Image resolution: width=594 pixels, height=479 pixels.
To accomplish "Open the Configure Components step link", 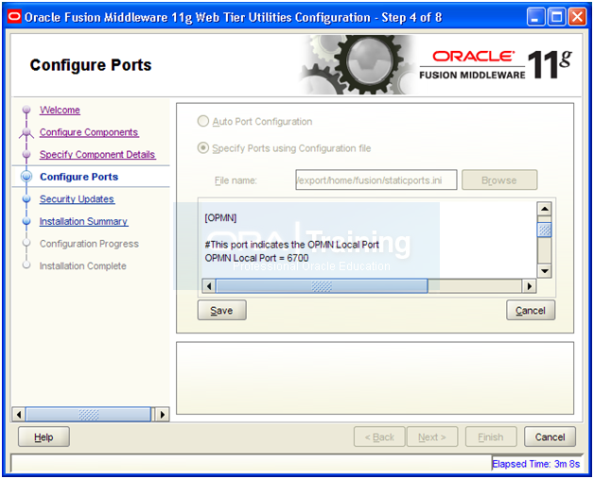I will 89,132.
